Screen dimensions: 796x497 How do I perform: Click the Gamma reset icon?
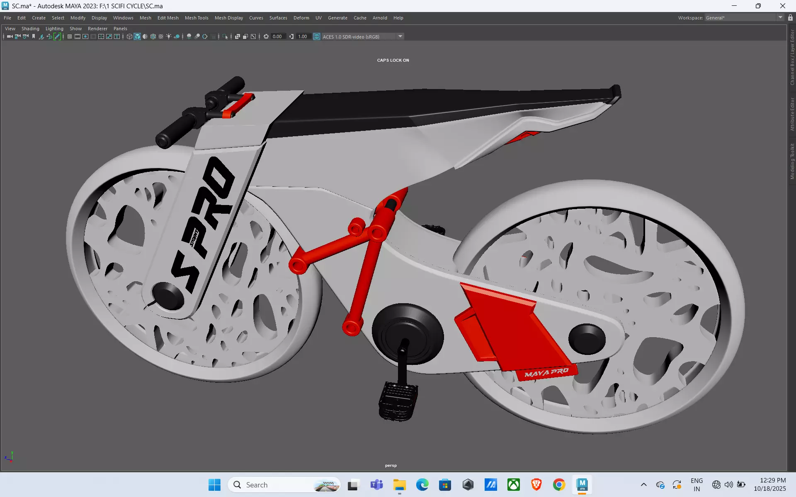point(291,36)
